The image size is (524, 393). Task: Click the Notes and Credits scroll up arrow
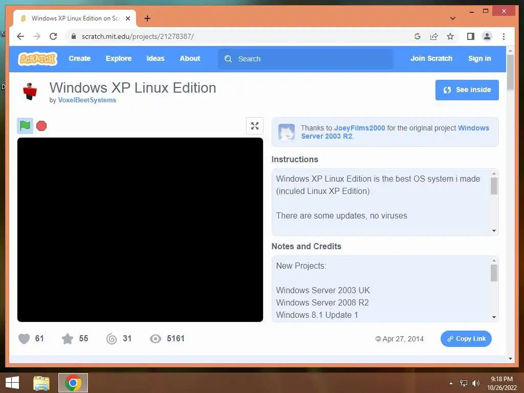coord(494,260)
